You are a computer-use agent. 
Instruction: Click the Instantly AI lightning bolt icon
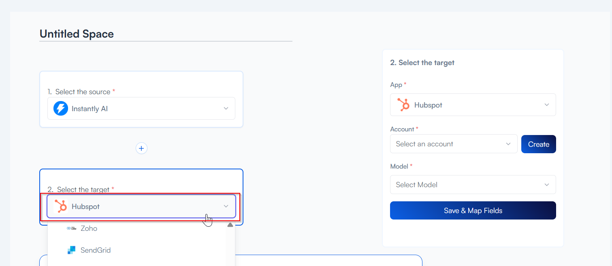point(61,108)
